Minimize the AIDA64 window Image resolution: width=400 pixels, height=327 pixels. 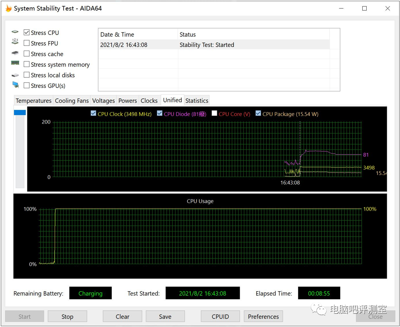[341, 8]
